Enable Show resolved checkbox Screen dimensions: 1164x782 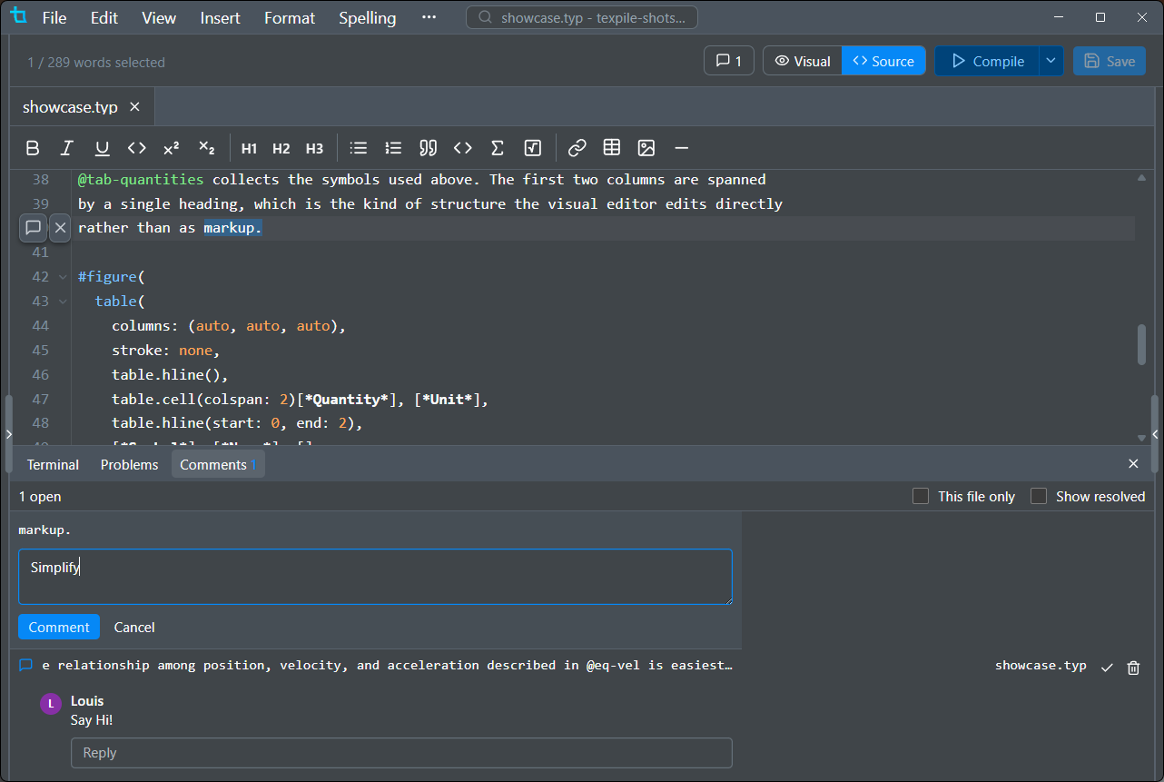[1039, 496]
